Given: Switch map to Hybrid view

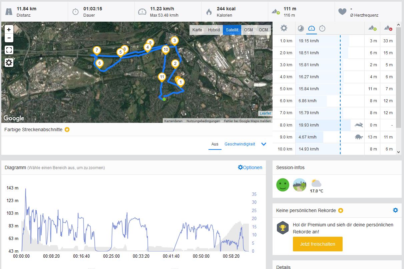Looking at the screenshot, I should tap(214, 30).
